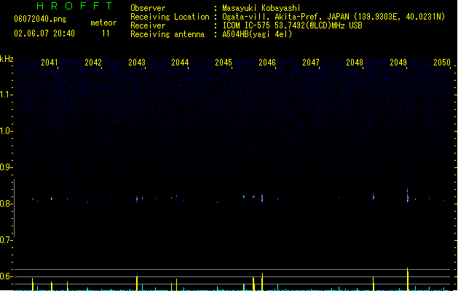Click the 'Receiving antenna' label
The height and width of the screenshot is (291, 458).
point(167,34)
